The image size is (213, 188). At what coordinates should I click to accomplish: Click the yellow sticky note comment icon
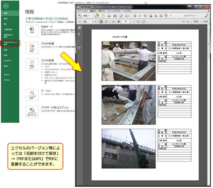coord(140,16)
